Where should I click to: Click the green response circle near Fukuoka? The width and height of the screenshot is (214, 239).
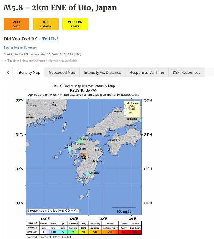click(x=80, y=141)
